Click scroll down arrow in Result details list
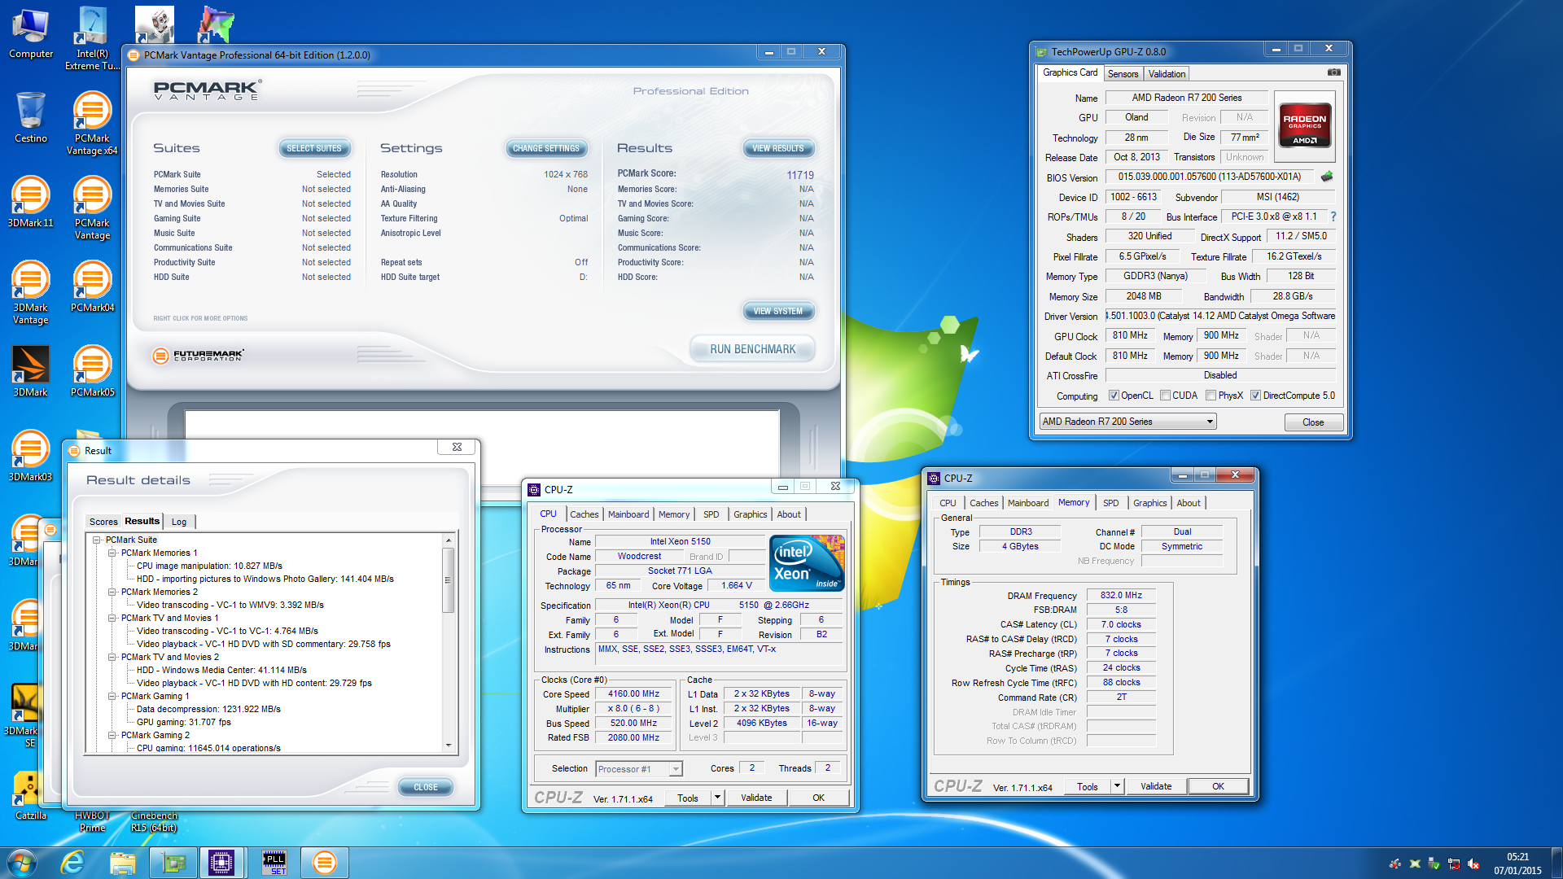 coord(448,746)
